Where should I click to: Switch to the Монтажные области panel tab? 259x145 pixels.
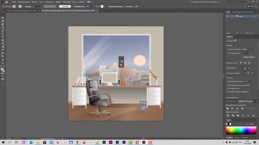(x=248, y=12)
